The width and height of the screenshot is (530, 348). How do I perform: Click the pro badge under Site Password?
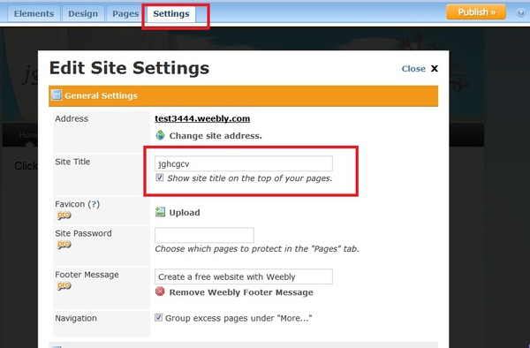click(x=64, y=244)
